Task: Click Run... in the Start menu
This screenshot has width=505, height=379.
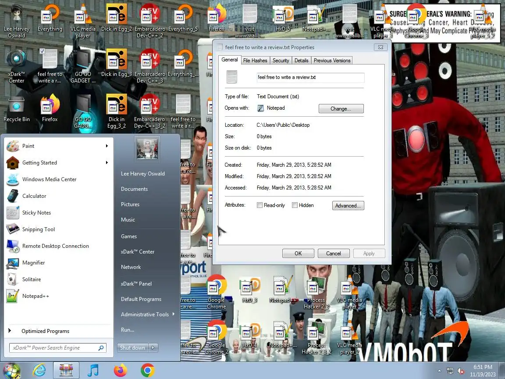Action: [x=128, y=330]
